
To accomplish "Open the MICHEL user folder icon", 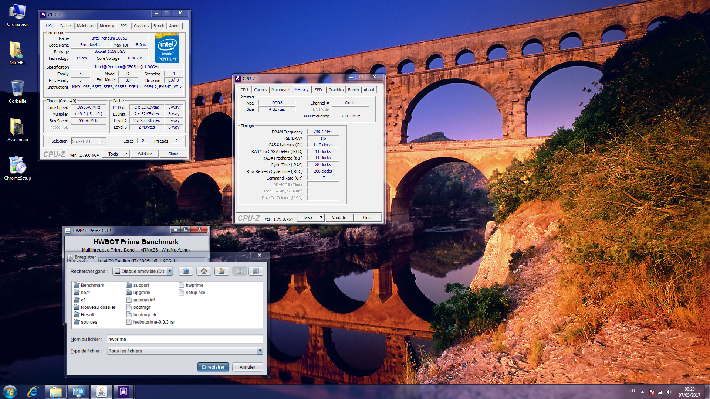I will pyautogui.click(x=17, y=54).
